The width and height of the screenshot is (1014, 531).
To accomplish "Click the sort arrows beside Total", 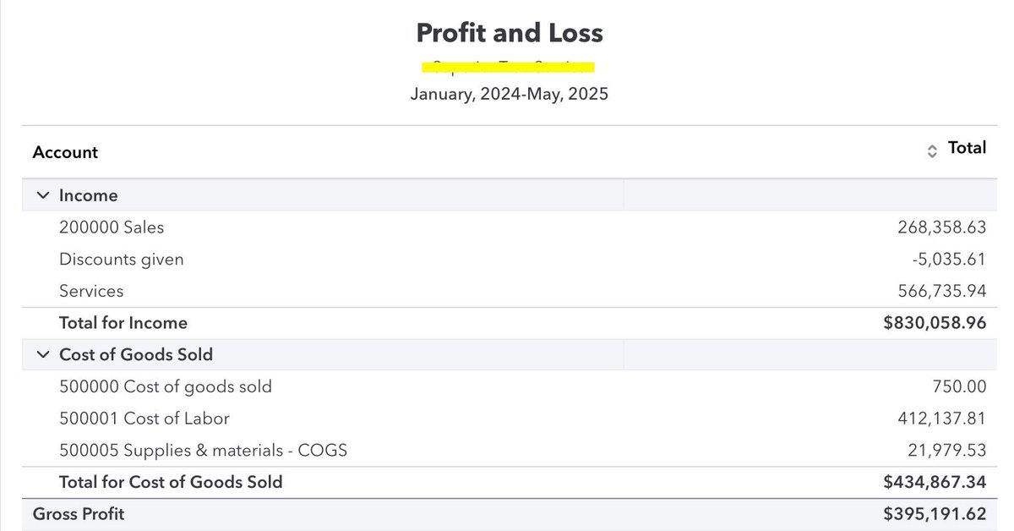I will click(x=932, y=151).
